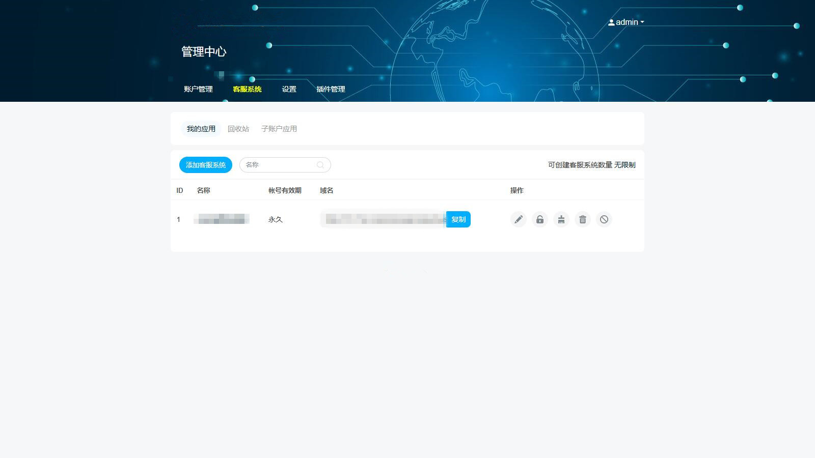Click the pencil edit icon in row 1
The image size is (815, 458).
(518, 219)
